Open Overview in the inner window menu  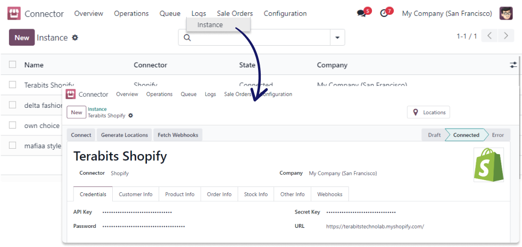coord(127,95)
